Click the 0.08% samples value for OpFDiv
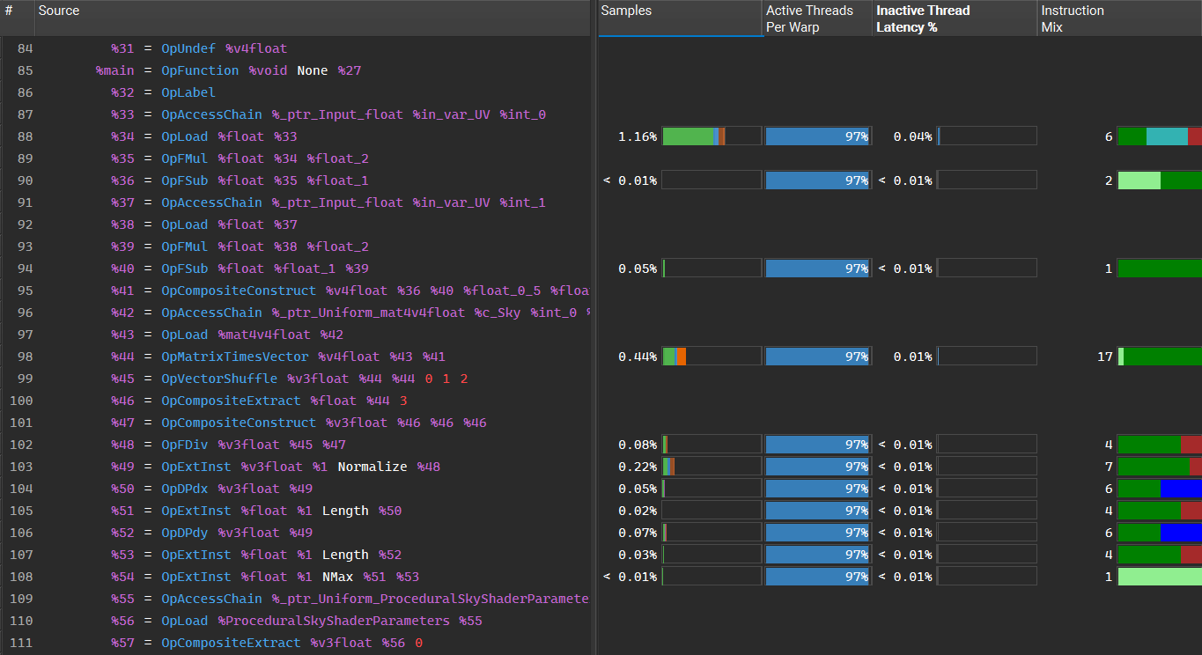Screen dimensions: 1202x655 638,445
